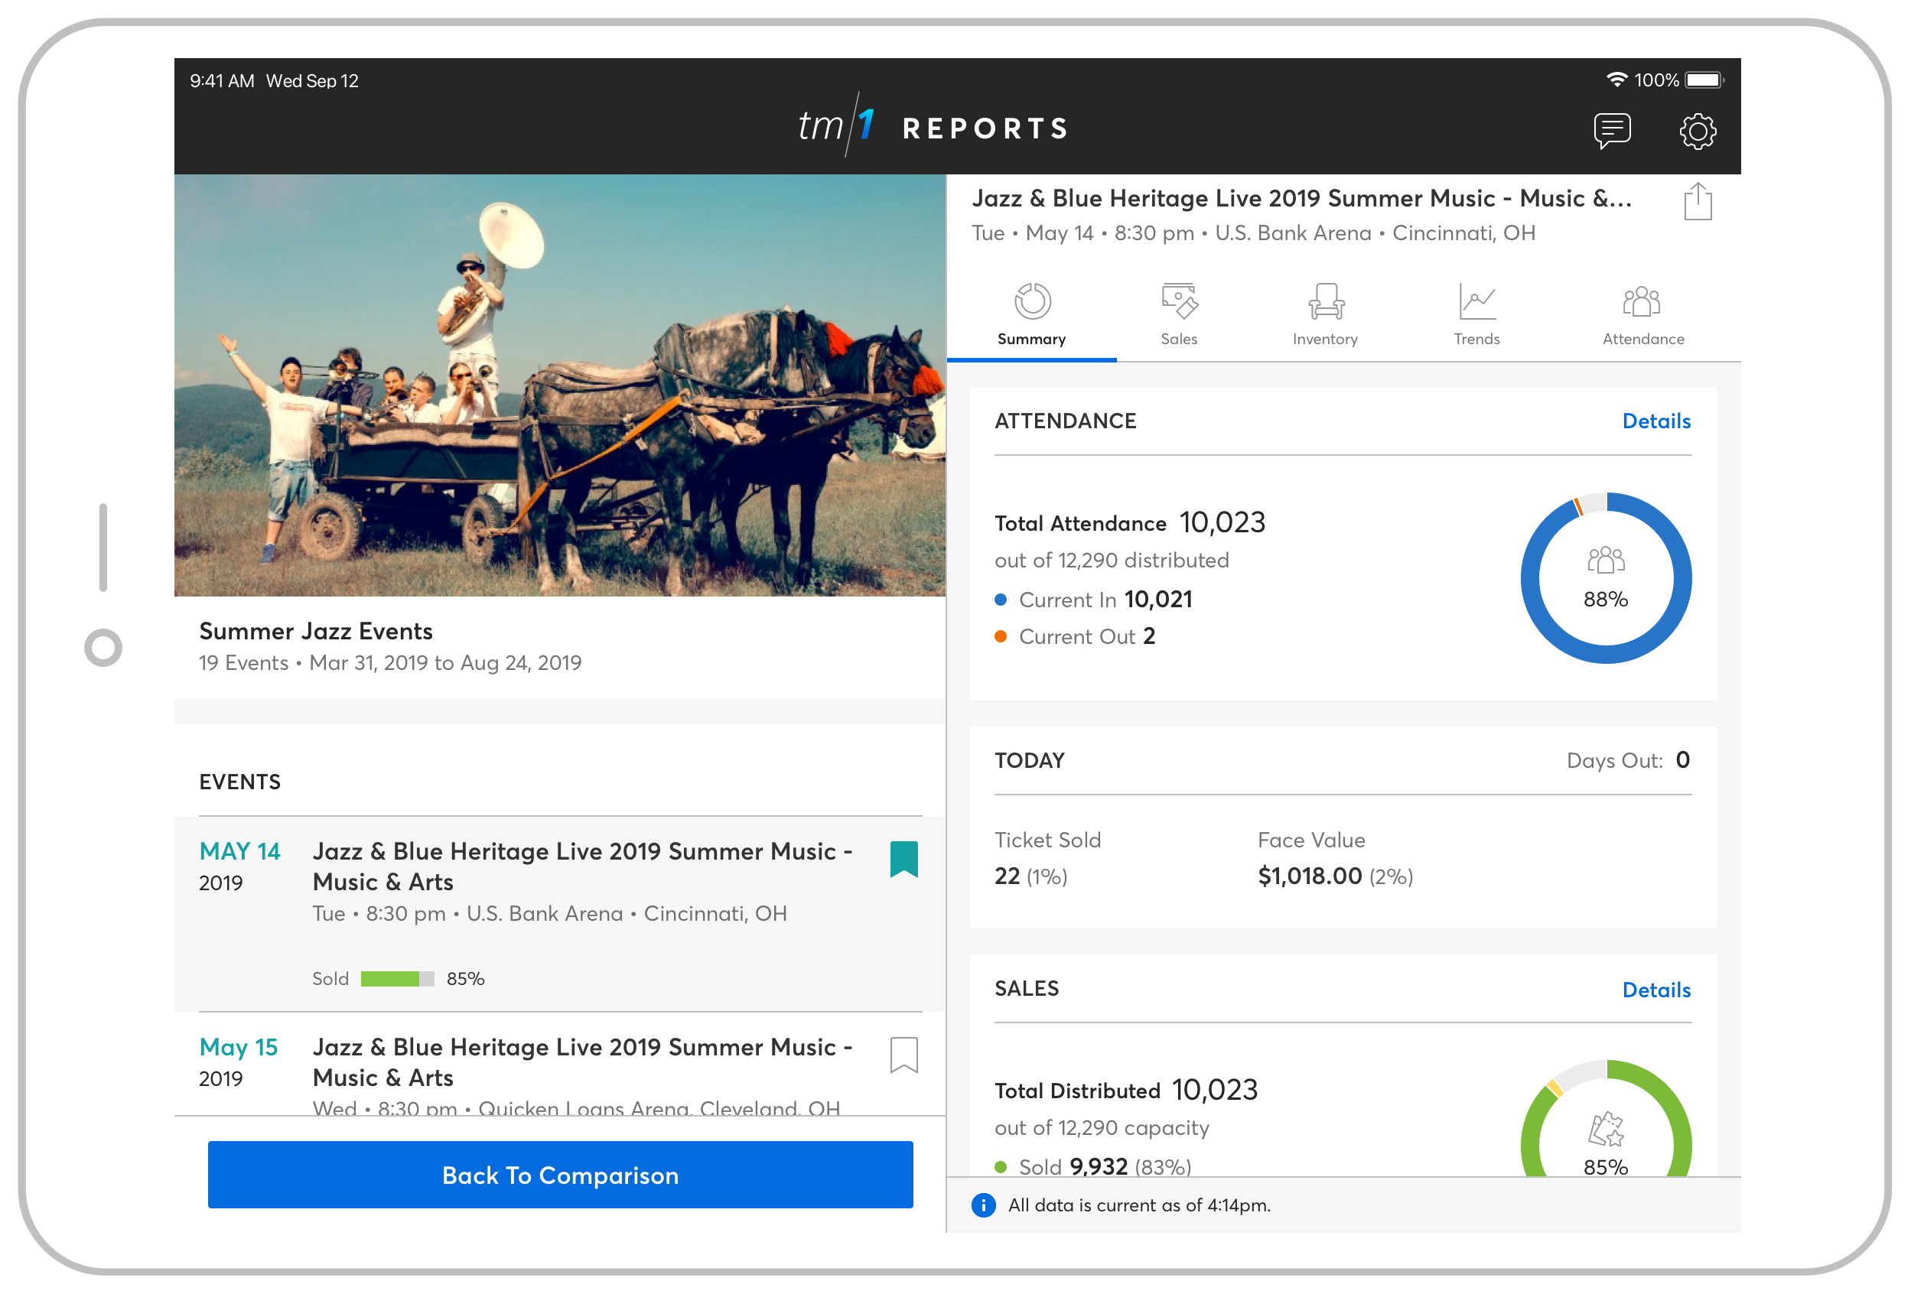Bookmark the May 15 event
This screenshot has width=1911, height=1294.
point(903,1055)
